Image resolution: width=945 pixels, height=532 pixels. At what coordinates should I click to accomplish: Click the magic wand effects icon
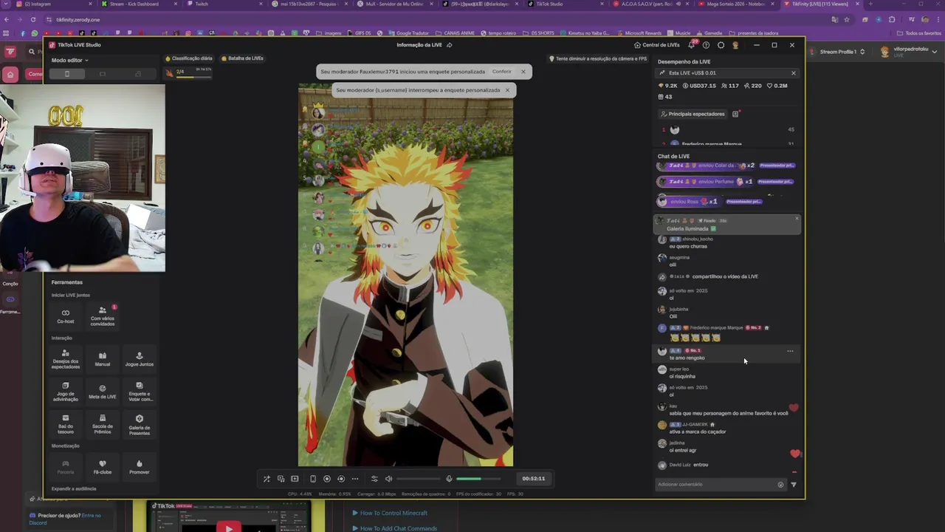[x=267, y=479]
